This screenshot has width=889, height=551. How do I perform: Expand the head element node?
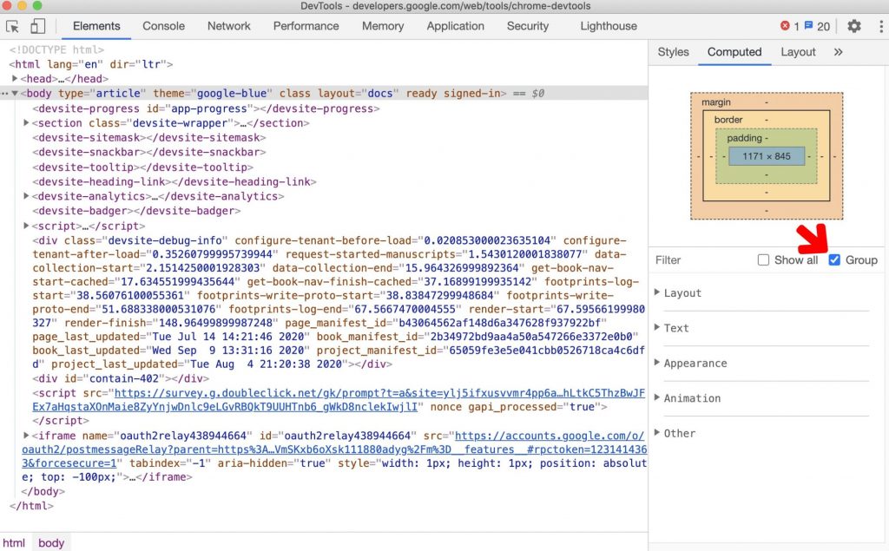point(16,79)
